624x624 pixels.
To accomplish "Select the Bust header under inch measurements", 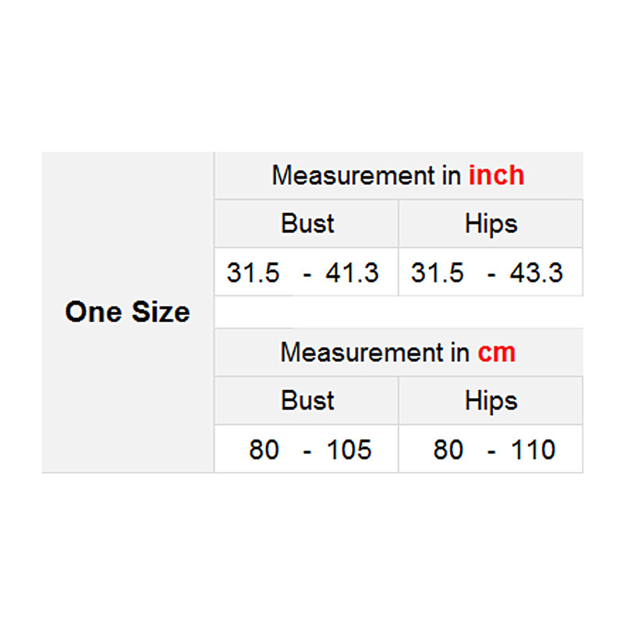I will pyautogui.click(x=307, y=224).
